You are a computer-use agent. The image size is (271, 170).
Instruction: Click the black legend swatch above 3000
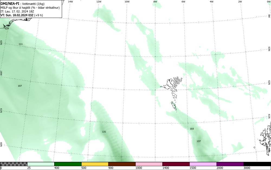click(x=257, y=164)
